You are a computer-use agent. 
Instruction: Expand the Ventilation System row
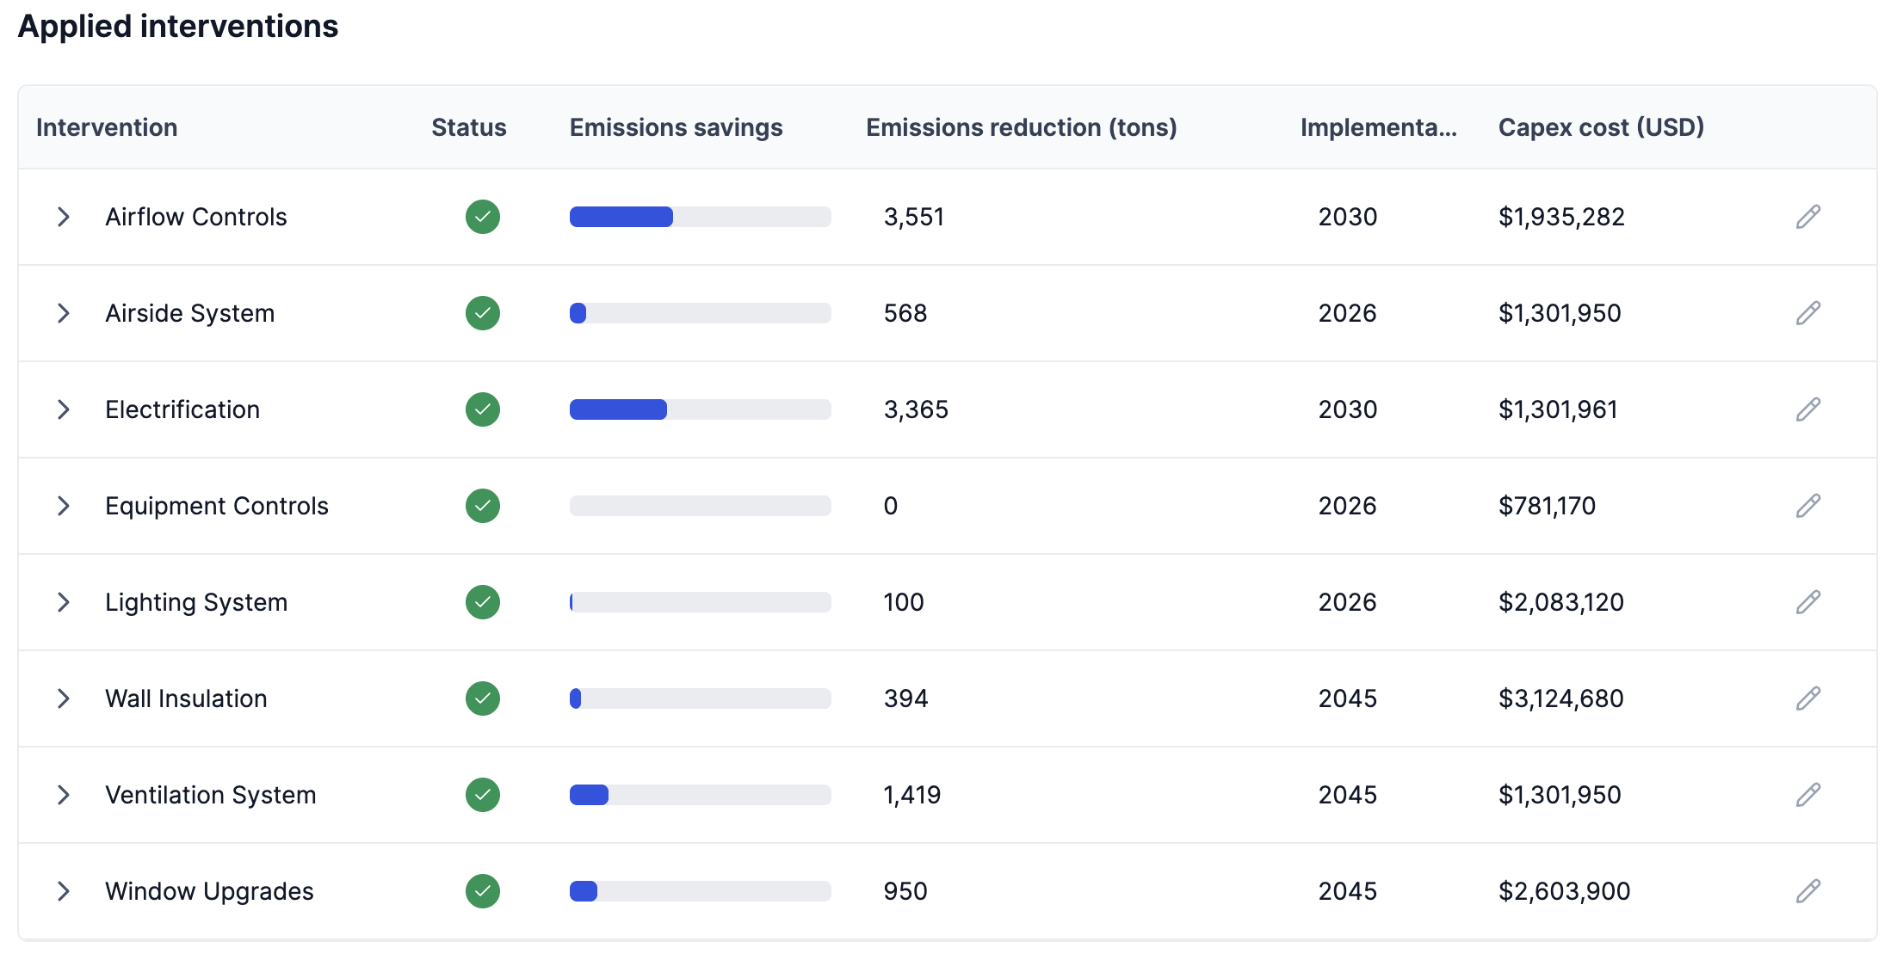point(63,795)
